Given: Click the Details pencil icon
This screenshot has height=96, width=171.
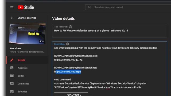Looking at the screenshot, I should coord(12,60).
